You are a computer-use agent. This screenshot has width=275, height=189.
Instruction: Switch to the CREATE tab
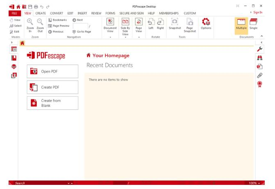[x=41, y=13]
